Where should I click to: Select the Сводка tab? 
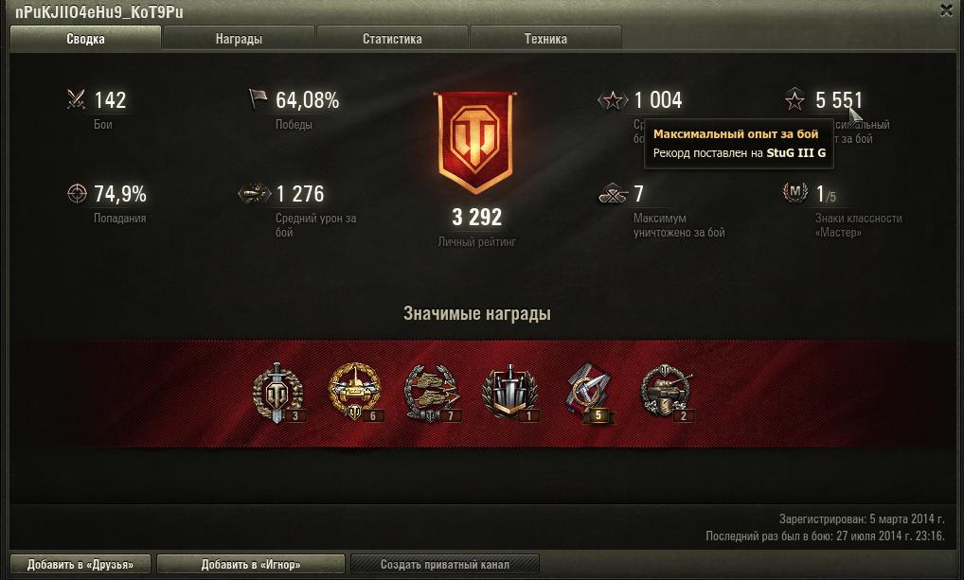tap(85, 38)
